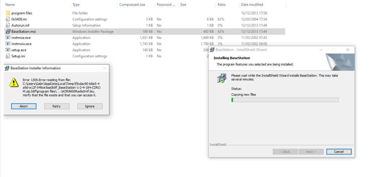This screenshot has width=391, height=177.
Task: Click the Copying new files status text
Action: (x=244, y=95)
